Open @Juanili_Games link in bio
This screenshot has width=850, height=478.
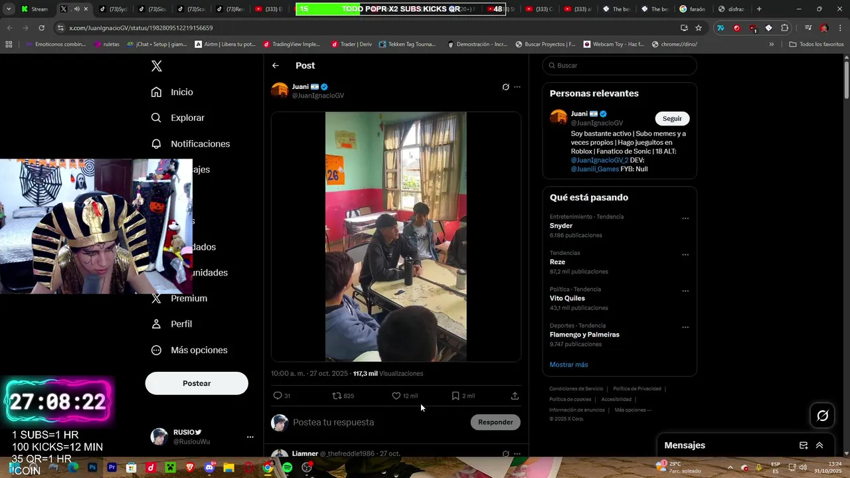click(x=595, y=169)
